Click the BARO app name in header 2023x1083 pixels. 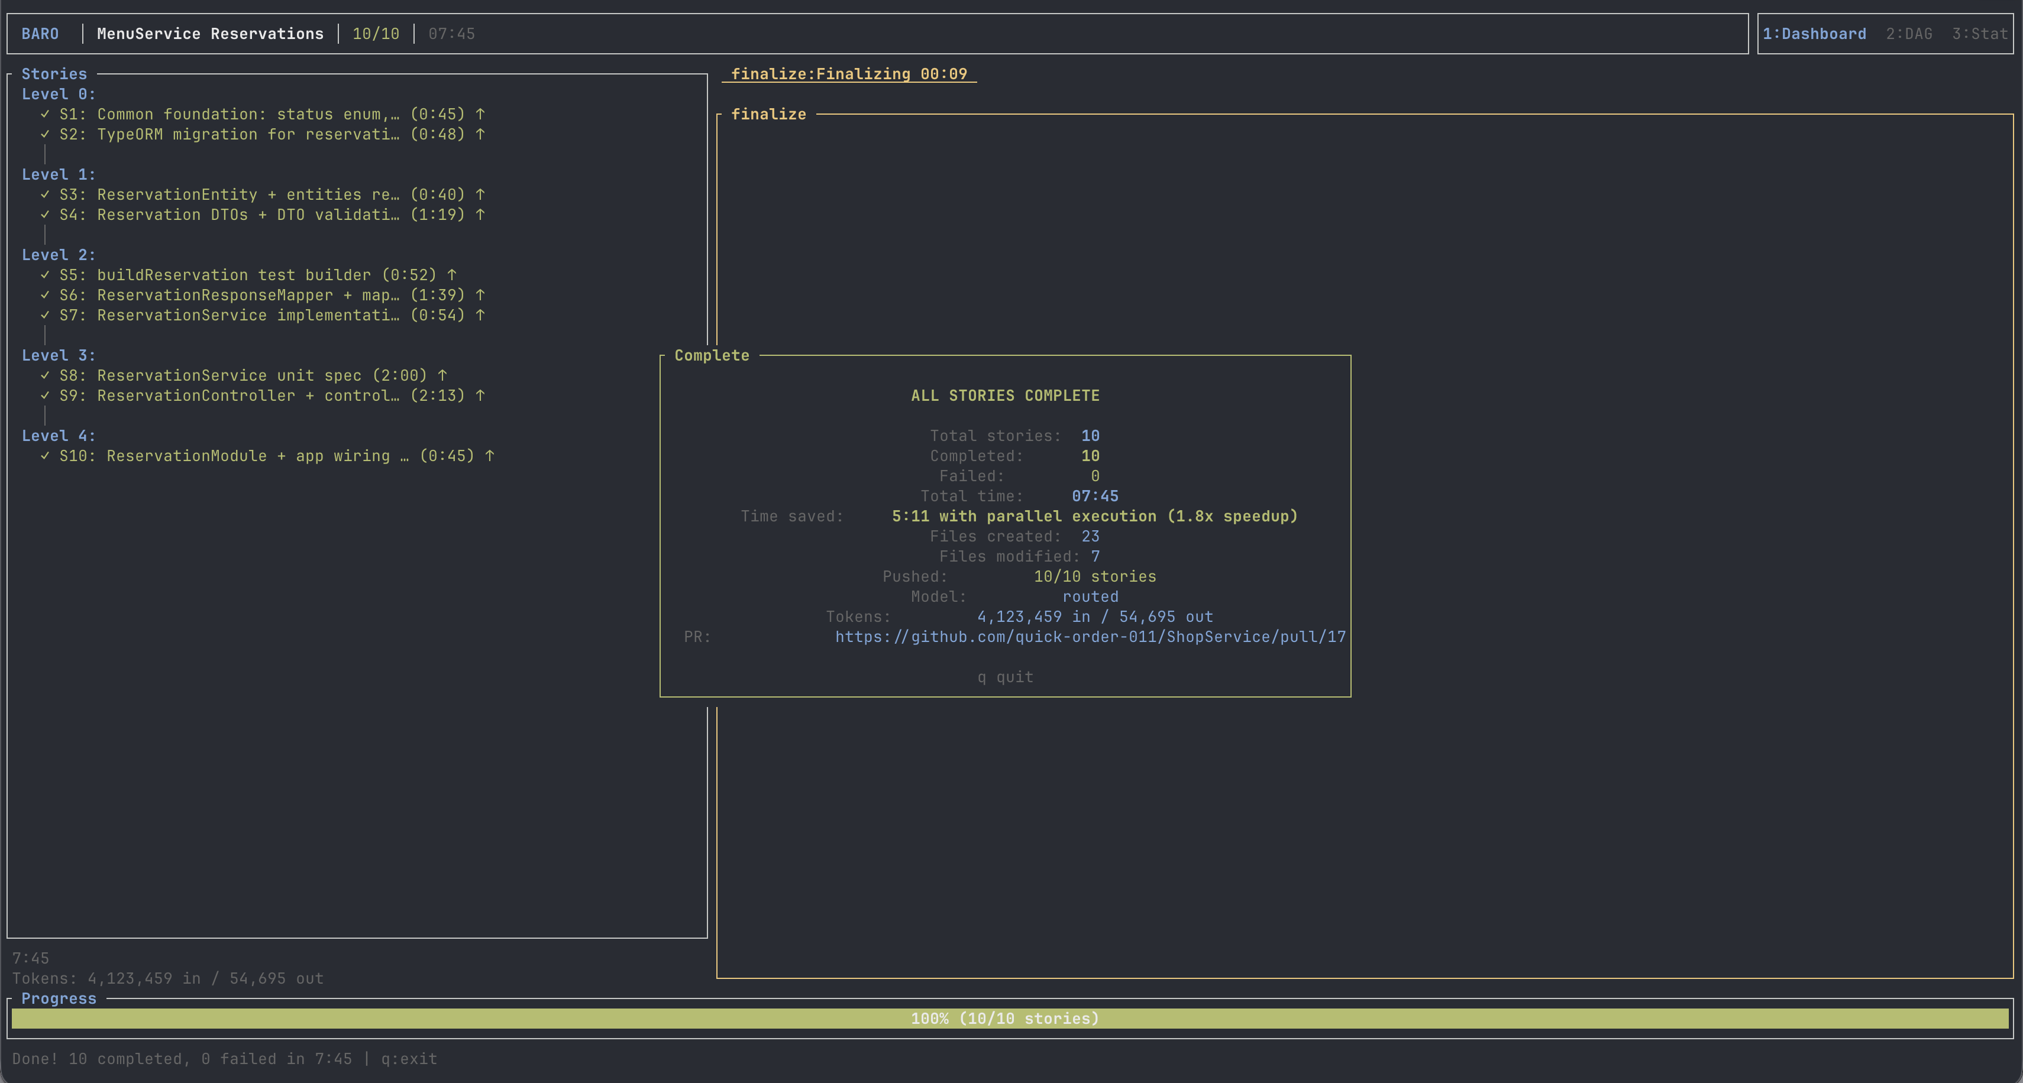coord(40,34)
